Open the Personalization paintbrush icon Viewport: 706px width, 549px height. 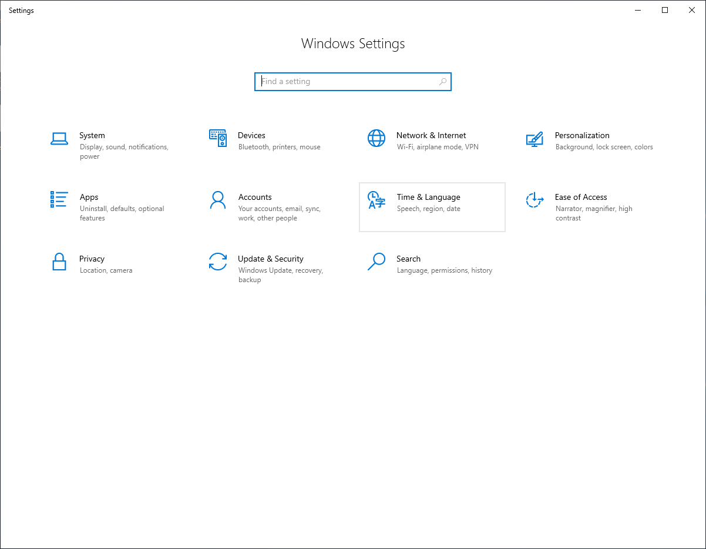point(534,139)
